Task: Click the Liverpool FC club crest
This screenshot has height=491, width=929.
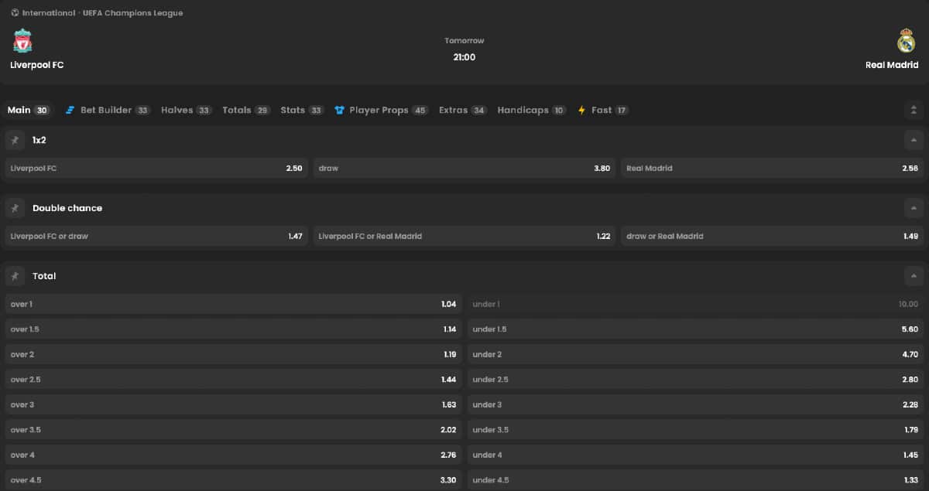Action: 22,41
